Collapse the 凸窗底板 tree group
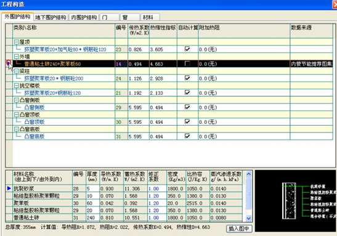 pos(17,129)
